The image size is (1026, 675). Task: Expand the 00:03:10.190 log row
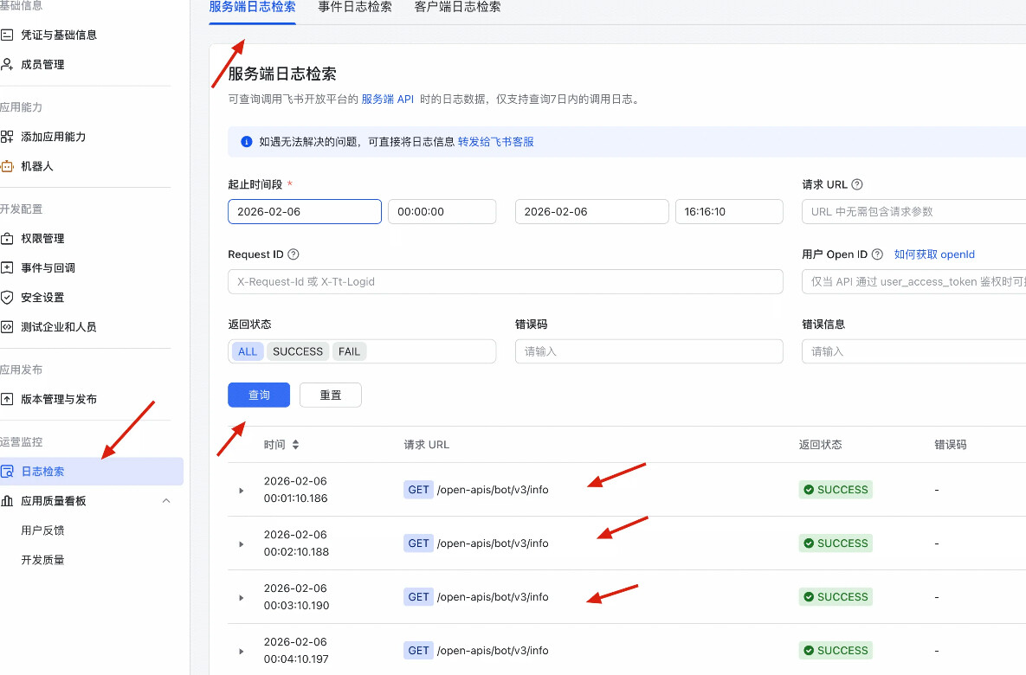tap(242, 598)
